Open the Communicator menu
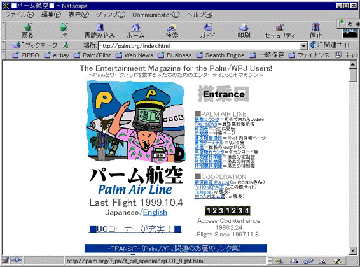Image resolution: width=360 pixels, height=267 pixels. click(x=156, y=15)
